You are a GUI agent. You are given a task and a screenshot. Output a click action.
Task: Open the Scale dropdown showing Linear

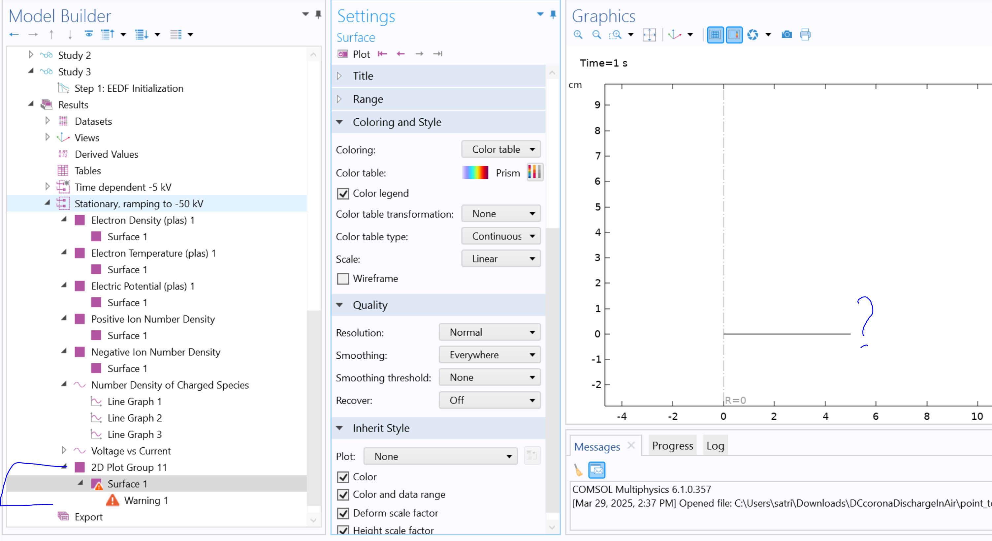pos(501,258)
